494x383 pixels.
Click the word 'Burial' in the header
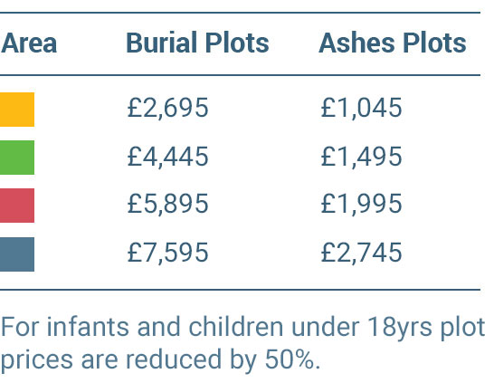click(x=162, y=43)
